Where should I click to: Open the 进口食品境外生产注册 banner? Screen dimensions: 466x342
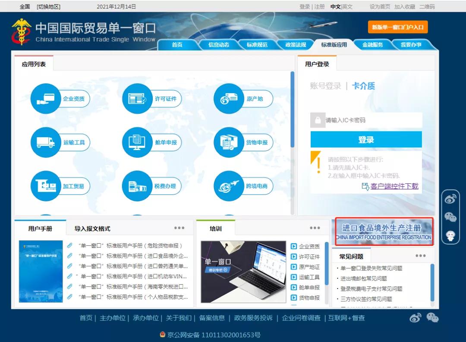384,232
